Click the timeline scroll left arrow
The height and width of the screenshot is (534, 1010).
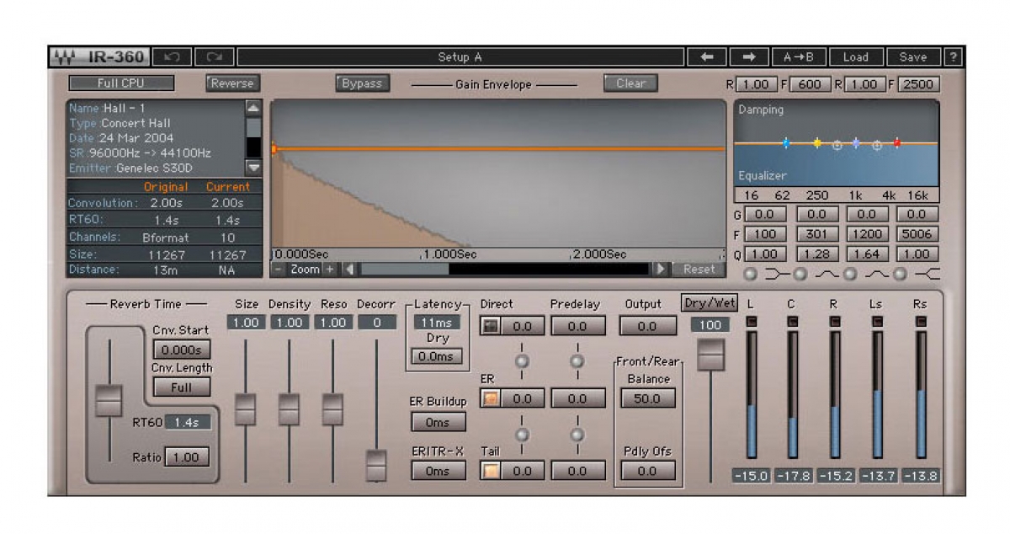350,270
